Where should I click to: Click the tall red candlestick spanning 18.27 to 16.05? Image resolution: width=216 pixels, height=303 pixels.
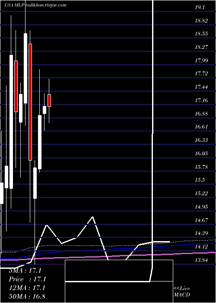pyautogui.click(x=30, y=102)
